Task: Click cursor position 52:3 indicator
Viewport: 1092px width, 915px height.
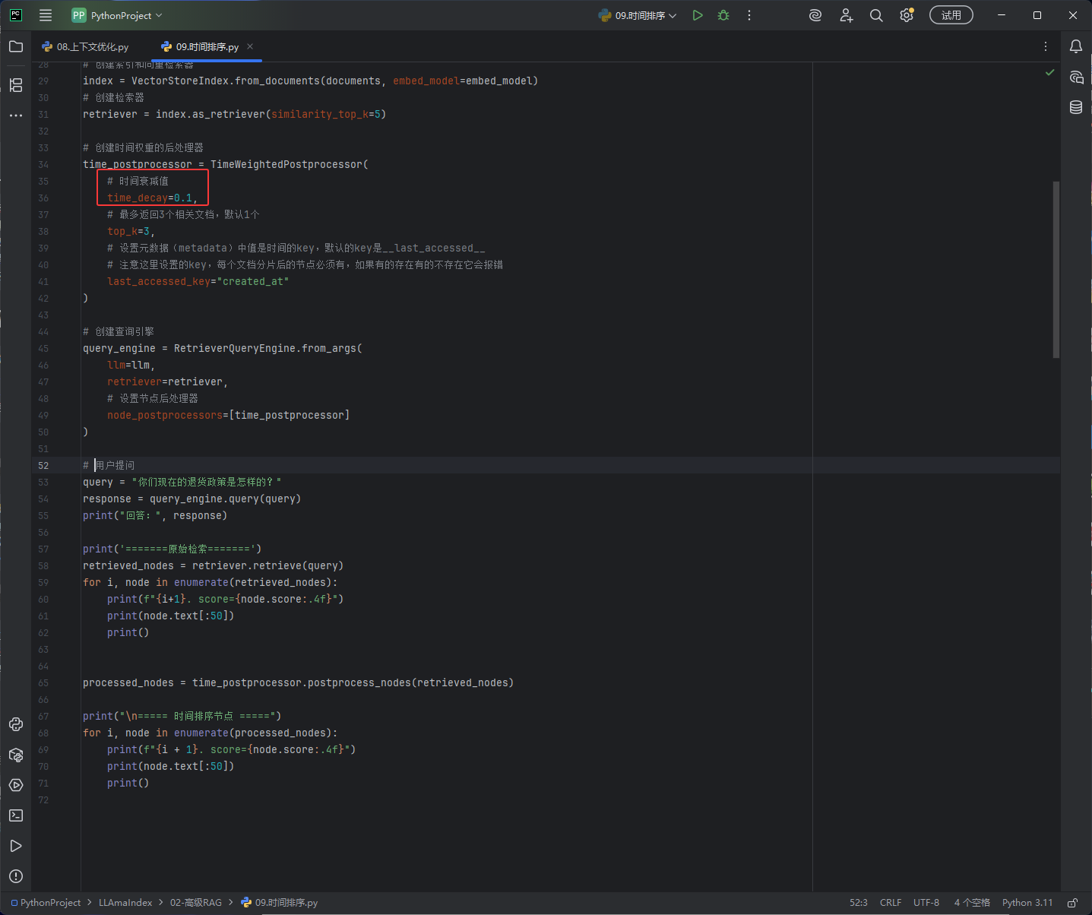Action: click(859, 903)
